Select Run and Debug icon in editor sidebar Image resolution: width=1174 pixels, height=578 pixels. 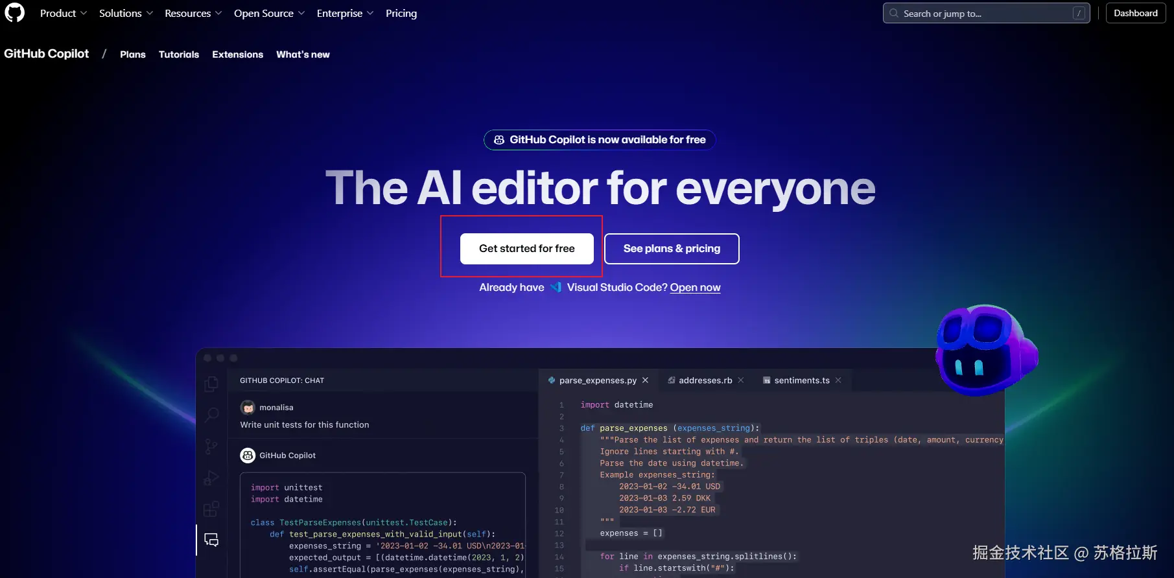pyautogui.click(x=211, y=478)
